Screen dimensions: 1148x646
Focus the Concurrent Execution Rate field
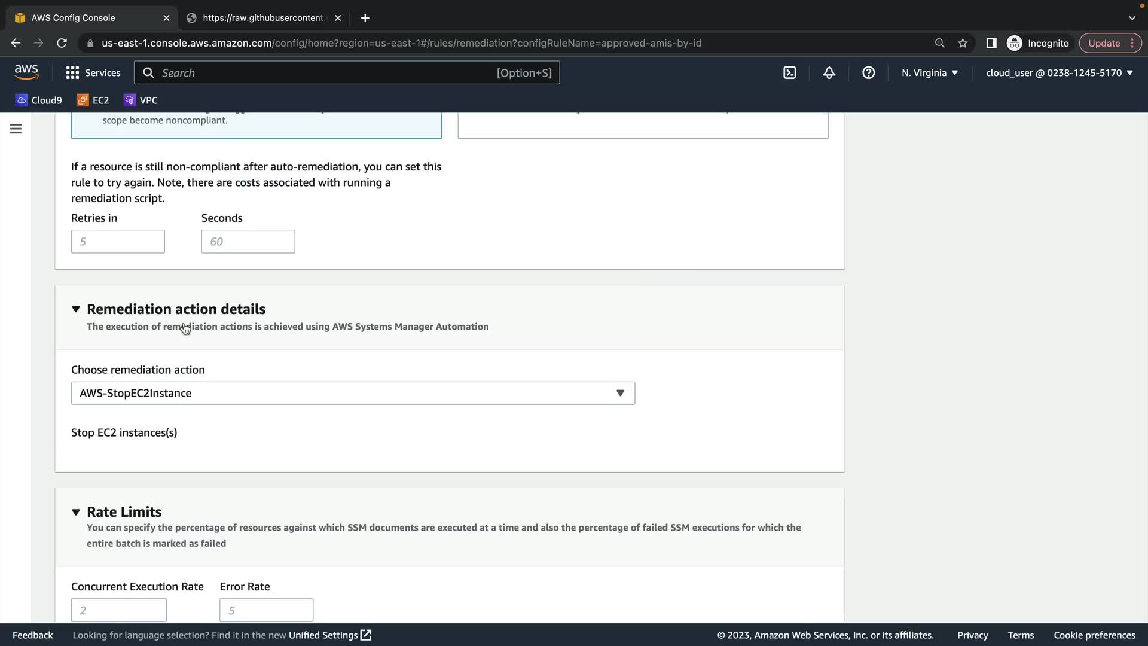(118, 610)
